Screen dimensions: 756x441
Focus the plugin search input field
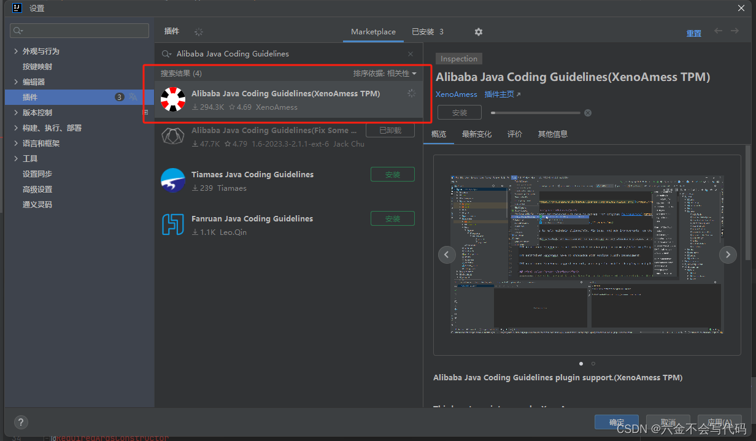click(x=288, y=54)
